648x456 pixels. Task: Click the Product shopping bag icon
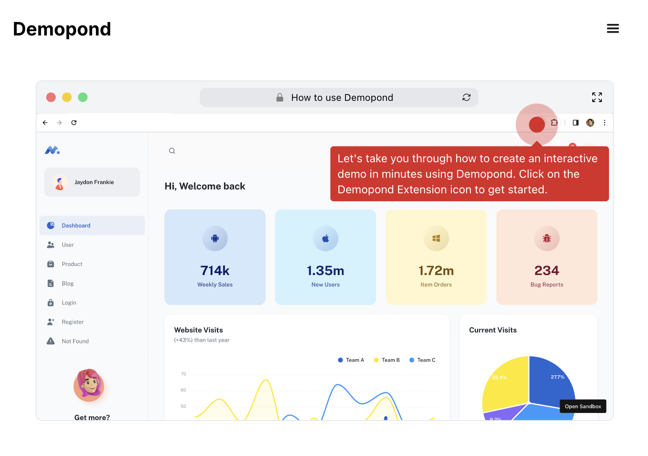[51, 264]
